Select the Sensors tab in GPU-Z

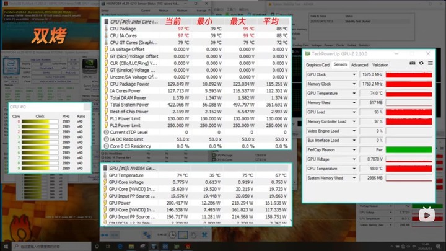[x=340, y=64]
